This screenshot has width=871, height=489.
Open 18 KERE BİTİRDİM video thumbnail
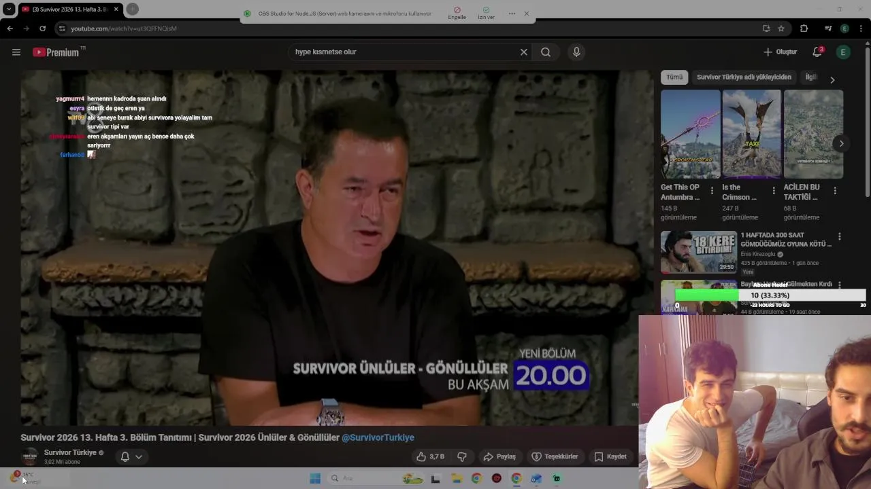(x=699, y=252)
